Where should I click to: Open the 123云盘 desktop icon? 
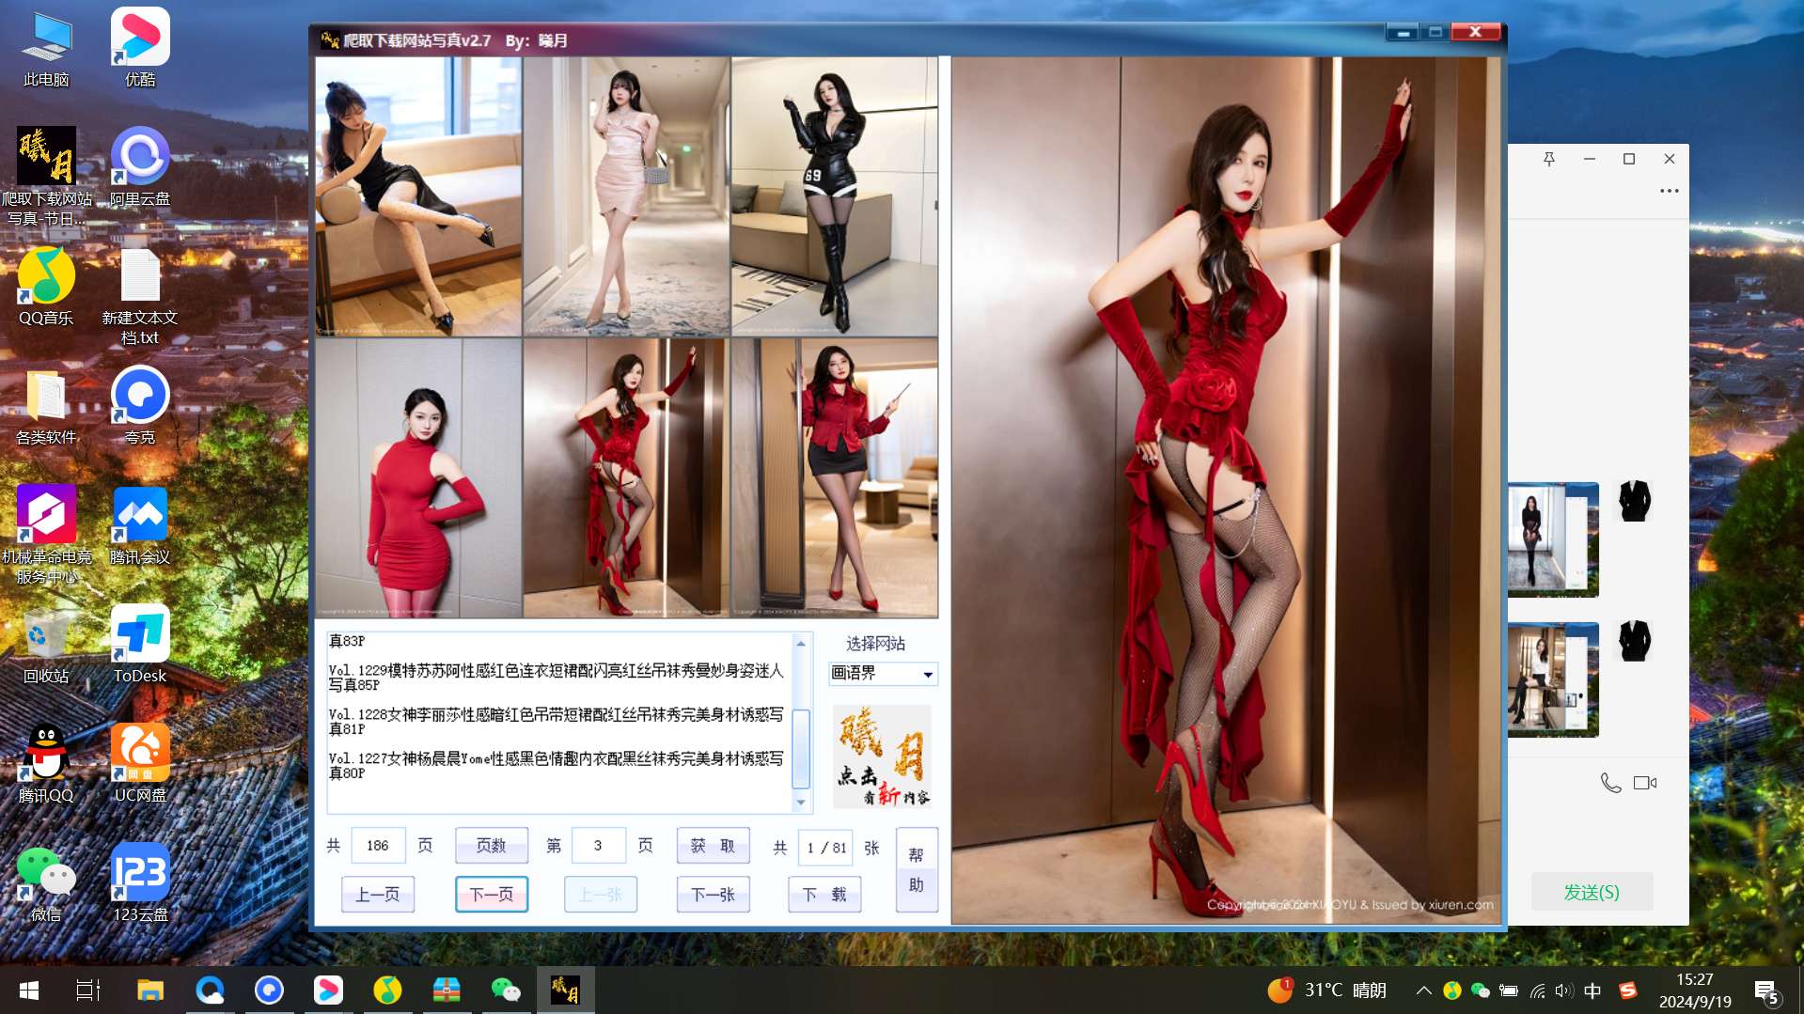point(140,883)
